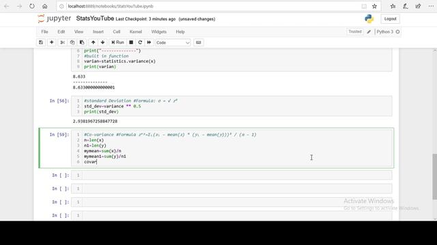Click the Python logo icon
Image resolution: width=437 pixels, height=245 pixels.
coord(369,18)
